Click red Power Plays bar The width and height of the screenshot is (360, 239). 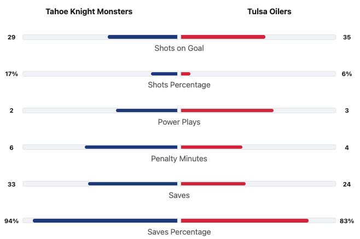(227, 110)
